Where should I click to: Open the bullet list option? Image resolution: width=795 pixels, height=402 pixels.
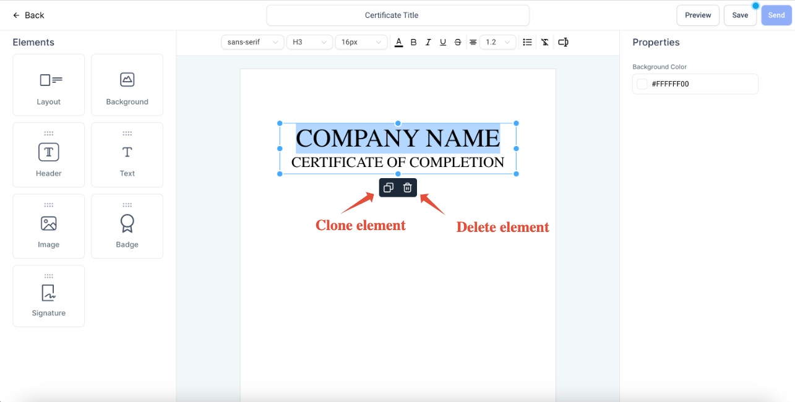click(x=527, y=42)
